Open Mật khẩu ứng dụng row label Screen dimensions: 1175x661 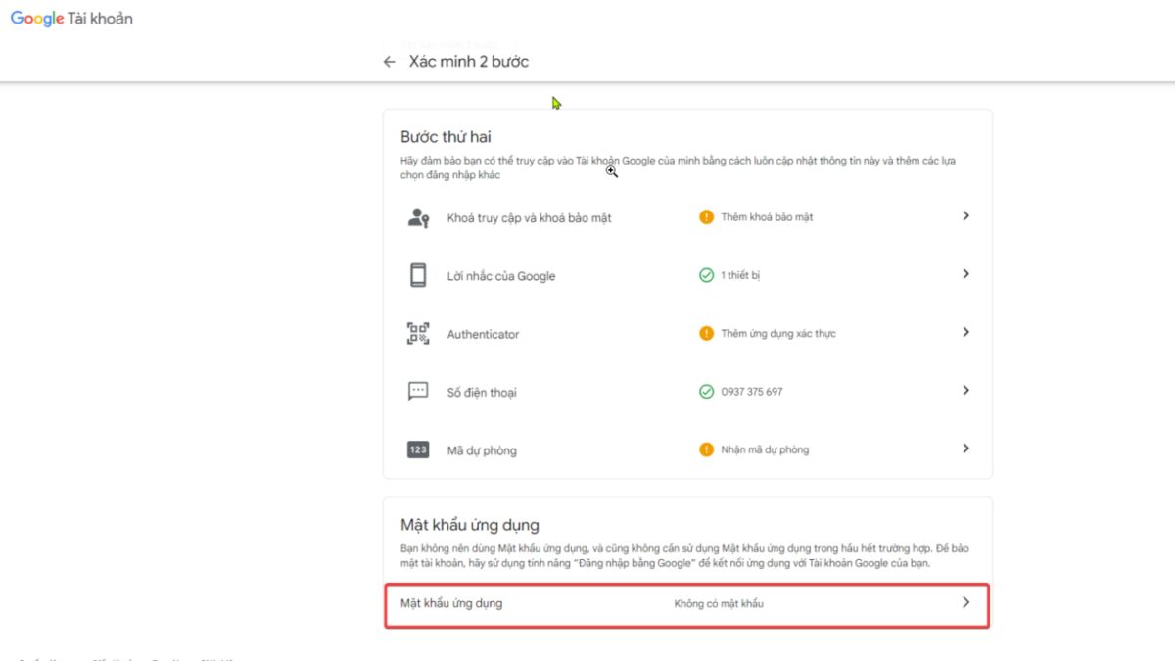(x=451, y=603)
